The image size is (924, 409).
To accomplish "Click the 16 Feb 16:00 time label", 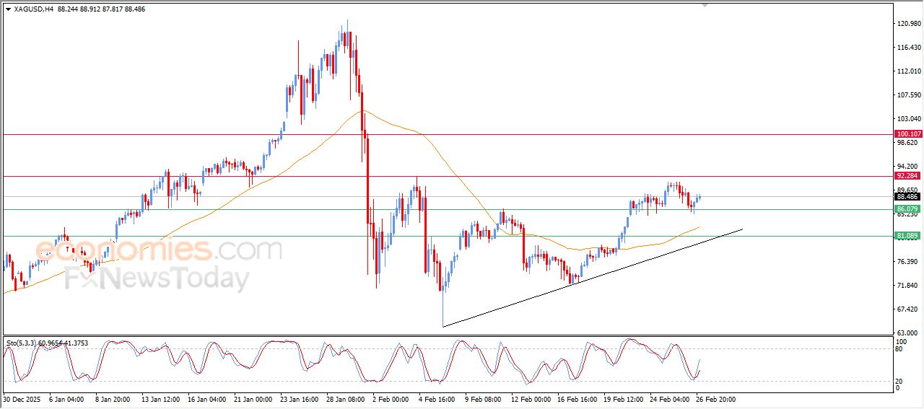I will click(578, 399).
